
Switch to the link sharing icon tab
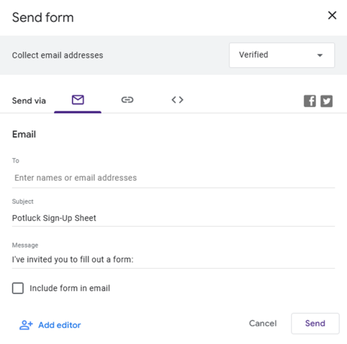(x=127, y=100)
